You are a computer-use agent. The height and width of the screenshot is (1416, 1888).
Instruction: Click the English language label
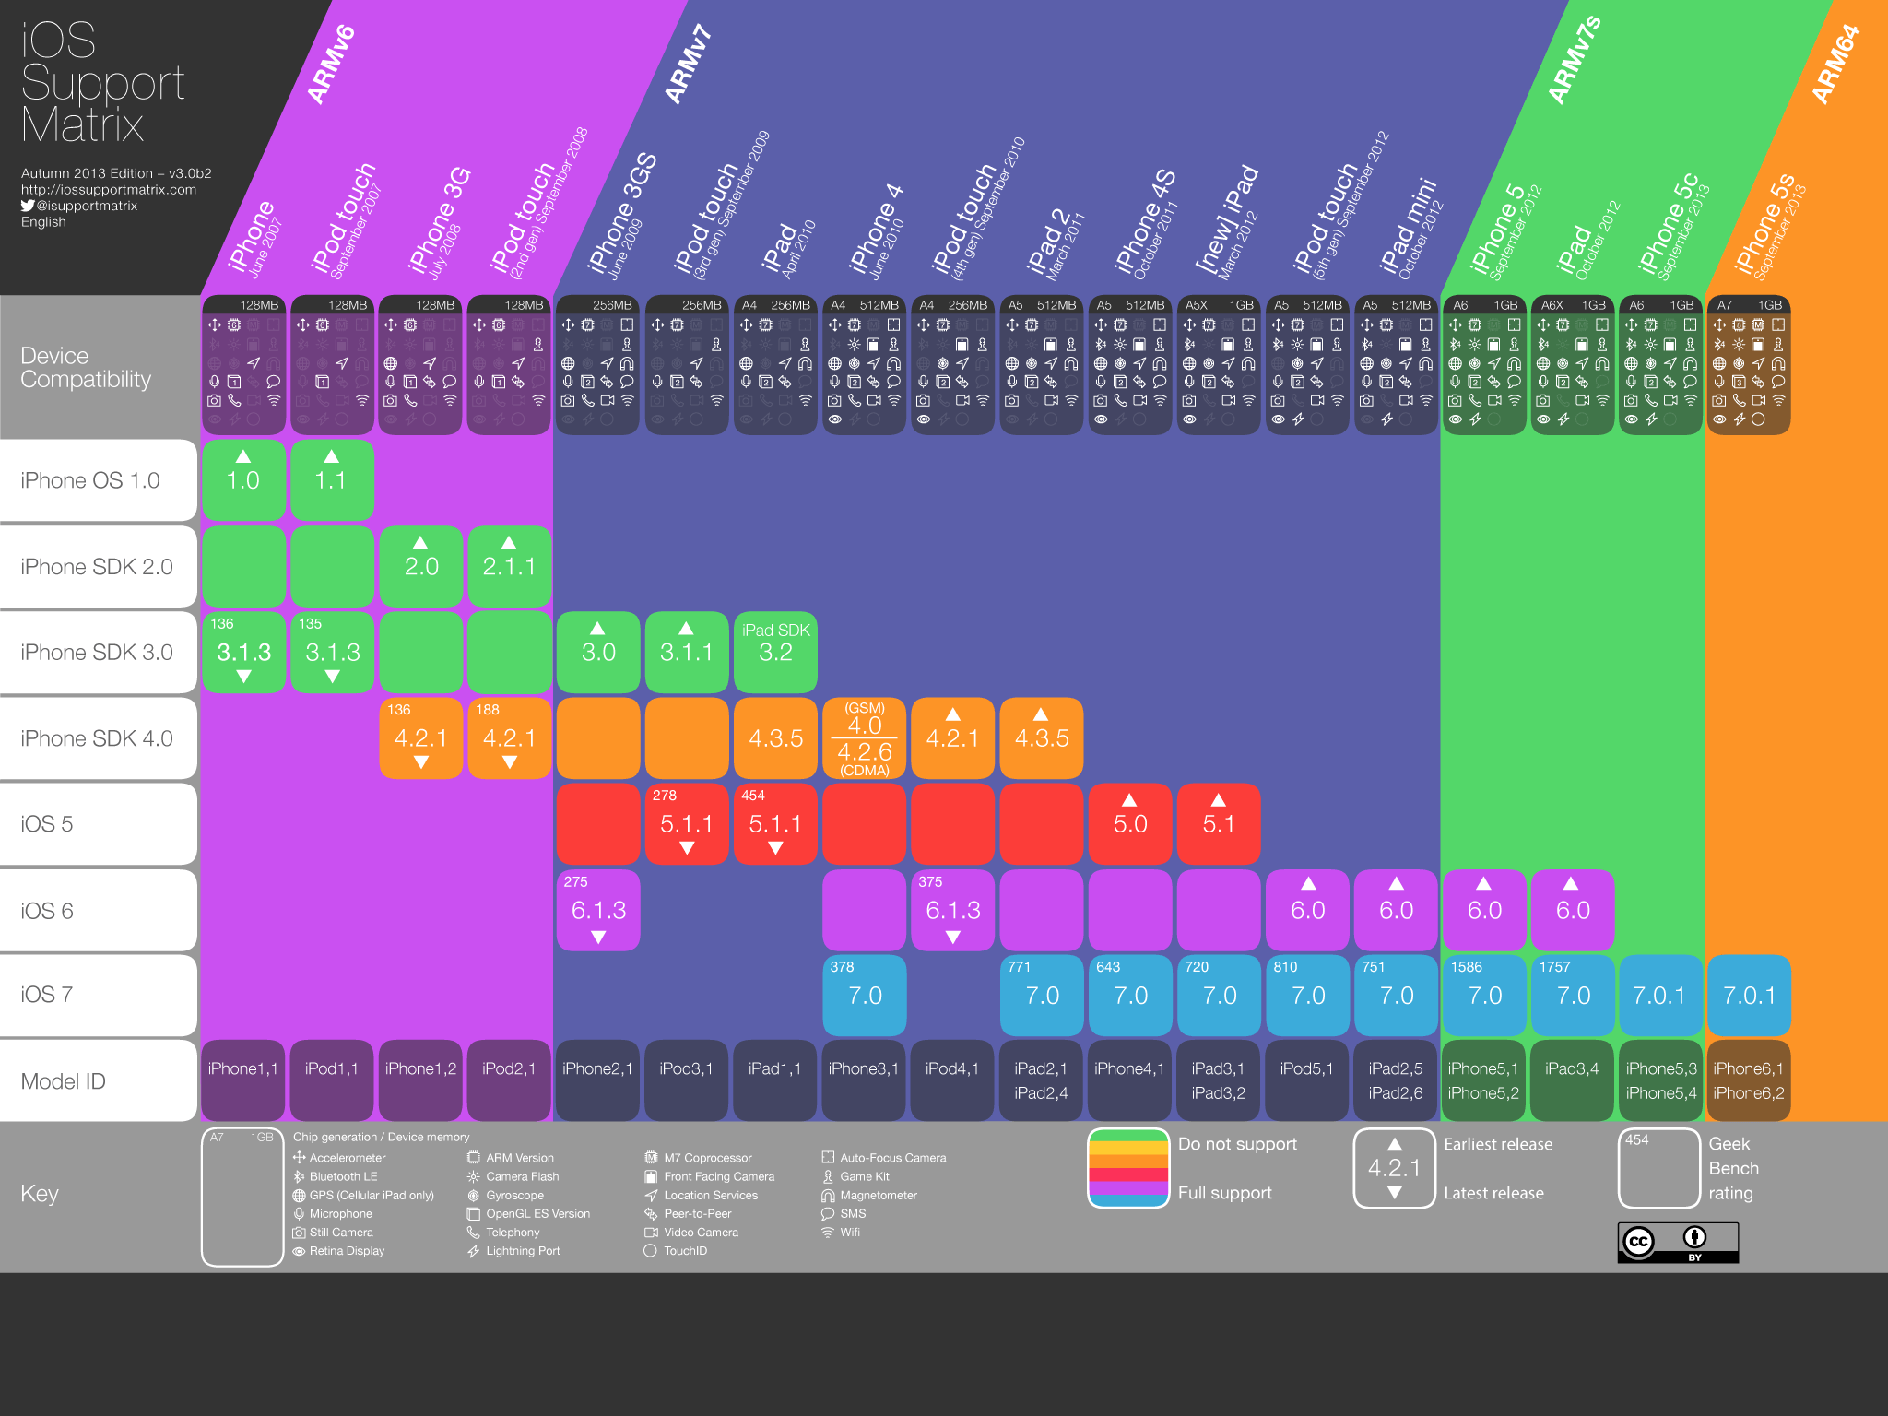click(x=43, y=222)
